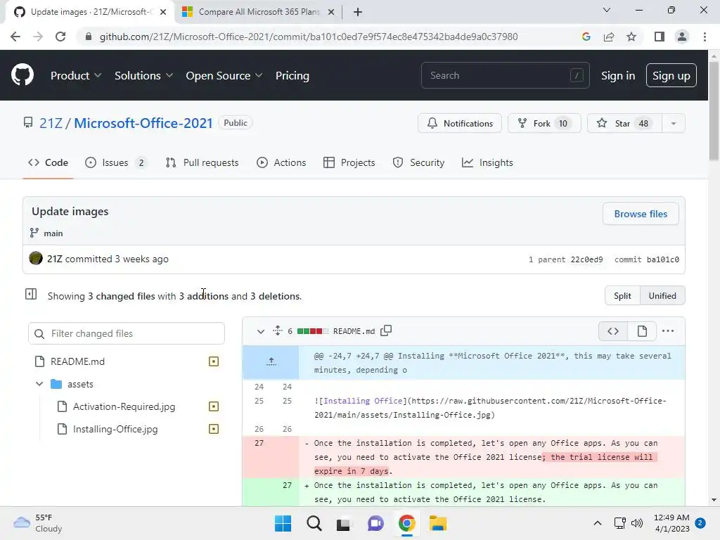Share this page via the share icon
The width and height of the screenshot is (720, 540).
[609, 37]
